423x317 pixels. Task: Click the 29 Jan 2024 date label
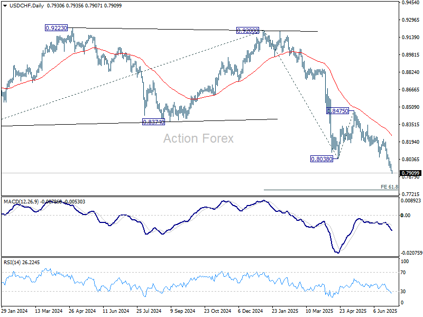pos(15,312)
